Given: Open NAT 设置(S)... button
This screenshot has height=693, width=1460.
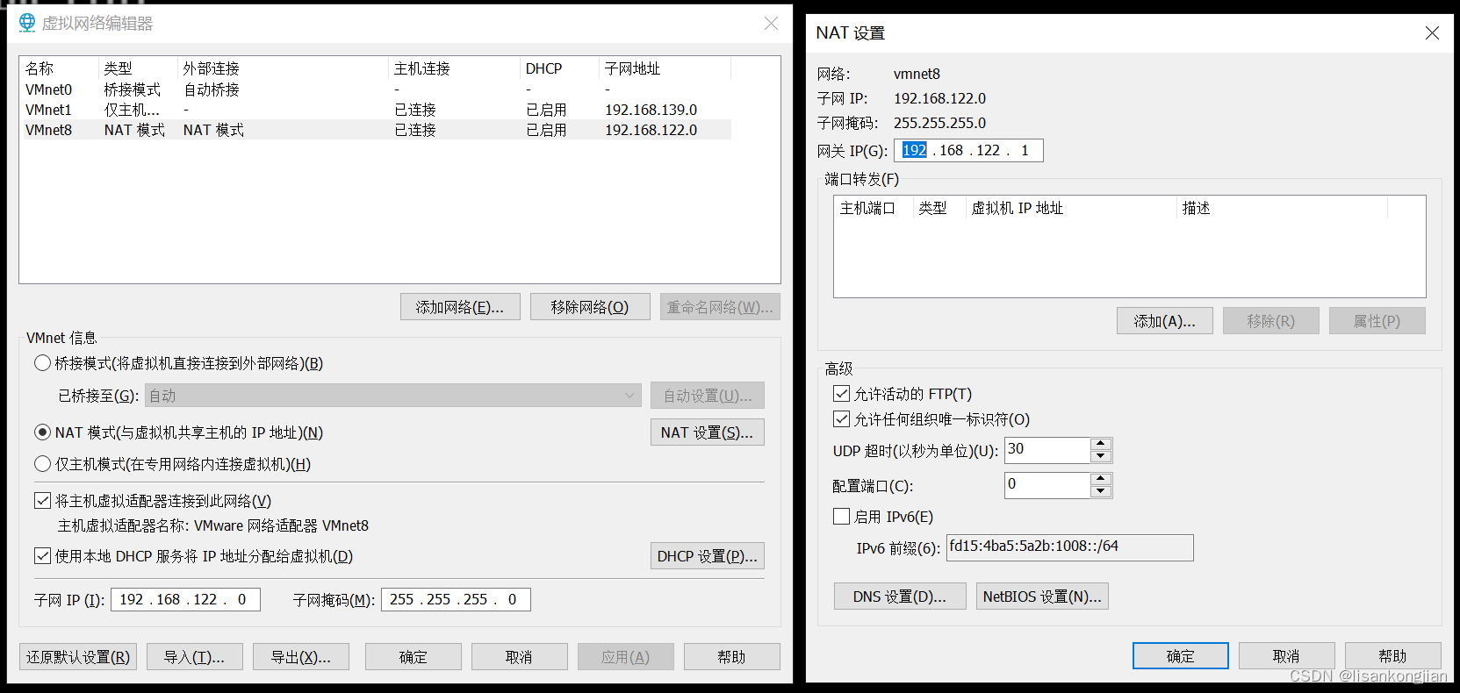Looking at the screenshot, I should click(708, 432).
